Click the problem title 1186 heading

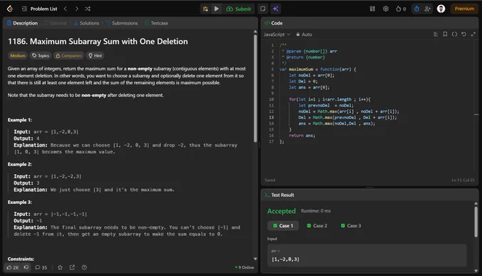98,42
